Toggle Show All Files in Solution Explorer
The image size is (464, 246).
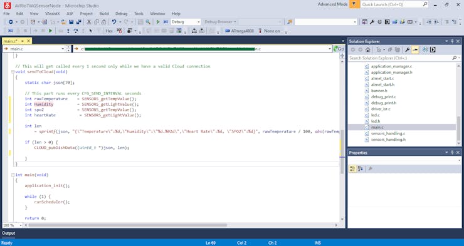(x=398, y=49)
